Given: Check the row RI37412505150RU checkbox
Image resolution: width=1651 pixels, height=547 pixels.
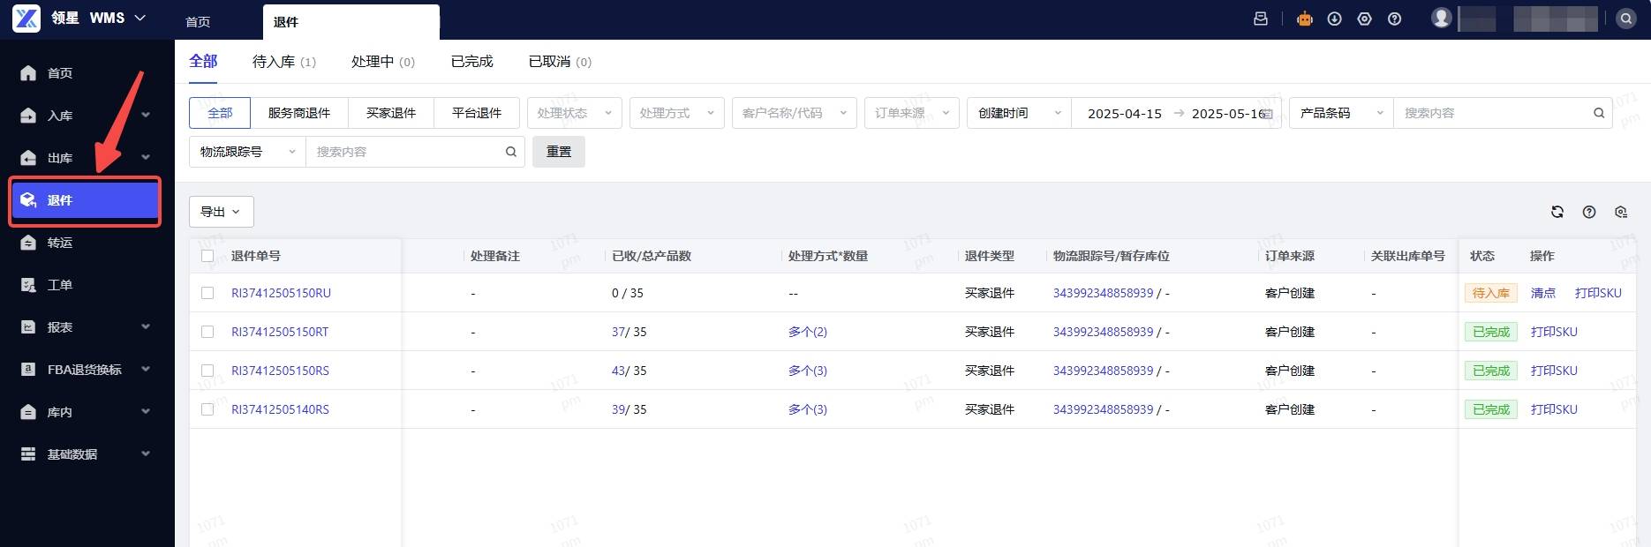Looking at the screenshot, I should tap(207, 293).
